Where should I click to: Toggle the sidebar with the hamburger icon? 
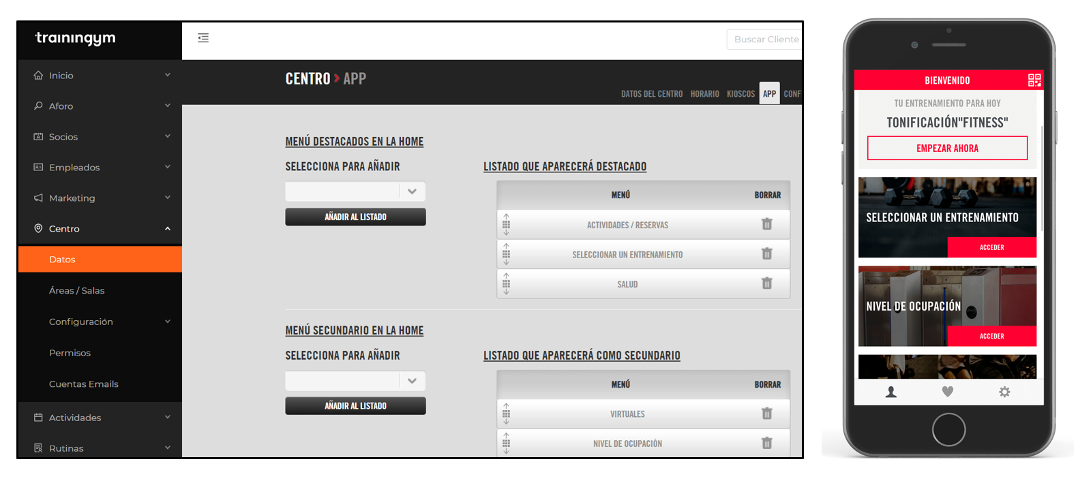pyautogui.click(x=203, y=38)
